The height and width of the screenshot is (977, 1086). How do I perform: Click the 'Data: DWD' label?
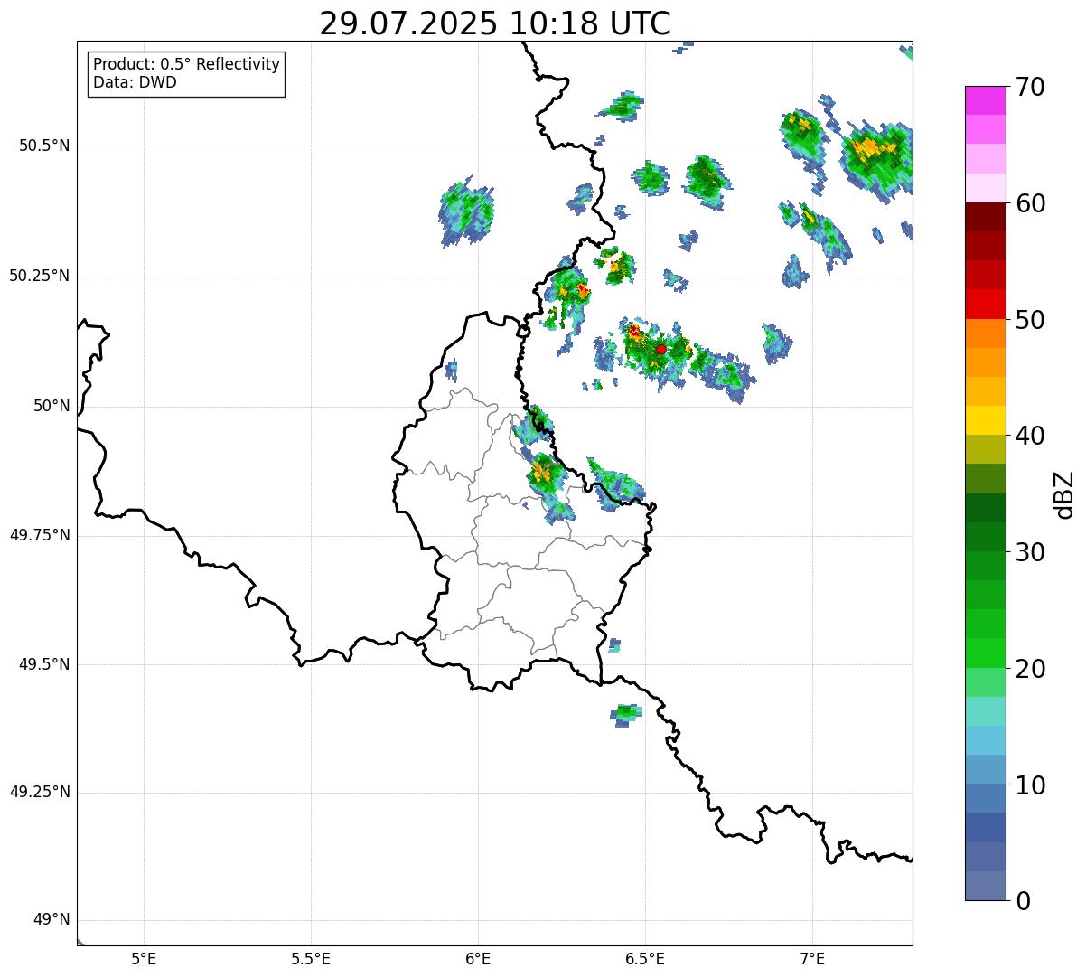[x=135, y=82]
